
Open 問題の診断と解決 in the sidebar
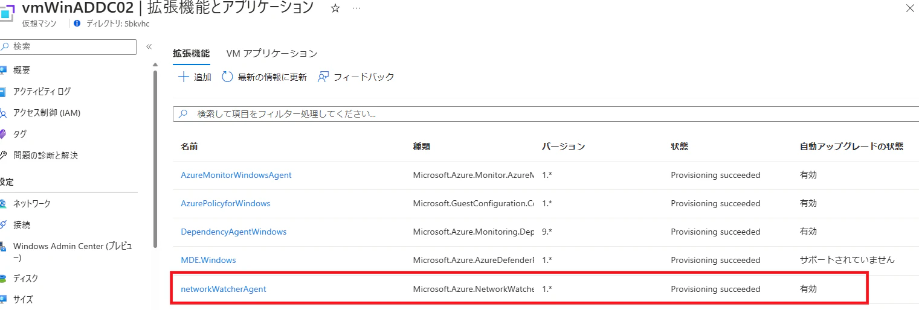(46, 156)
